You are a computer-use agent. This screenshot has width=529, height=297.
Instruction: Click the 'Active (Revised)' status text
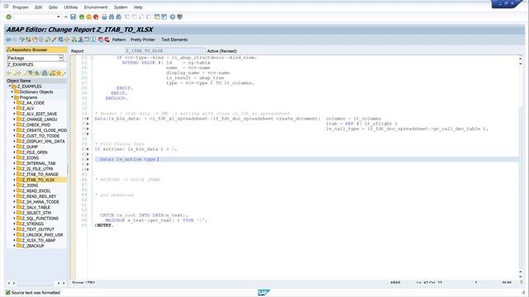tap(222, 51)
